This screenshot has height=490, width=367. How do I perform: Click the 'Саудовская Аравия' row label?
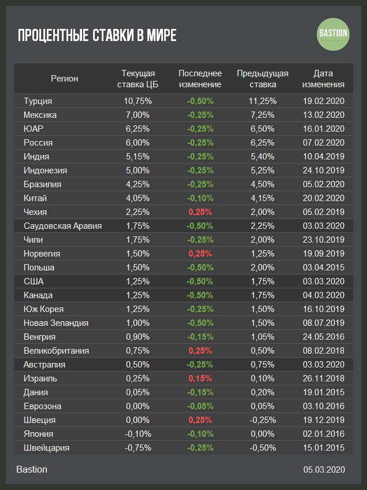tap(62, 225)
